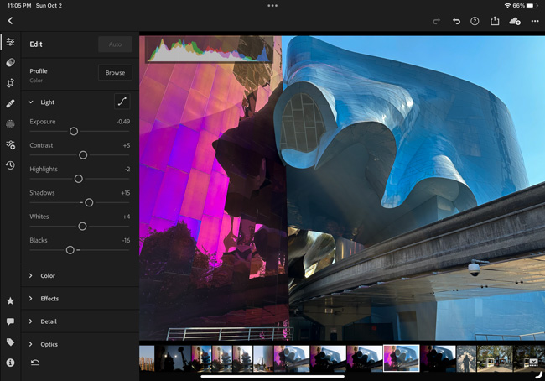Expand the Effects section

click(x=49, y=299)
